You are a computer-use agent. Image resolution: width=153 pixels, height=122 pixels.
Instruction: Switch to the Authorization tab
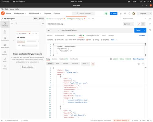(x=60, y=35)
